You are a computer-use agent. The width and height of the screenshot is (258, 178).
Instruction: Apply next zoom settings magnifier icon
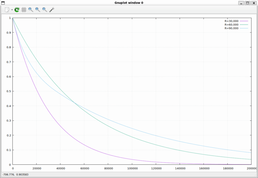tap(38, 10)
